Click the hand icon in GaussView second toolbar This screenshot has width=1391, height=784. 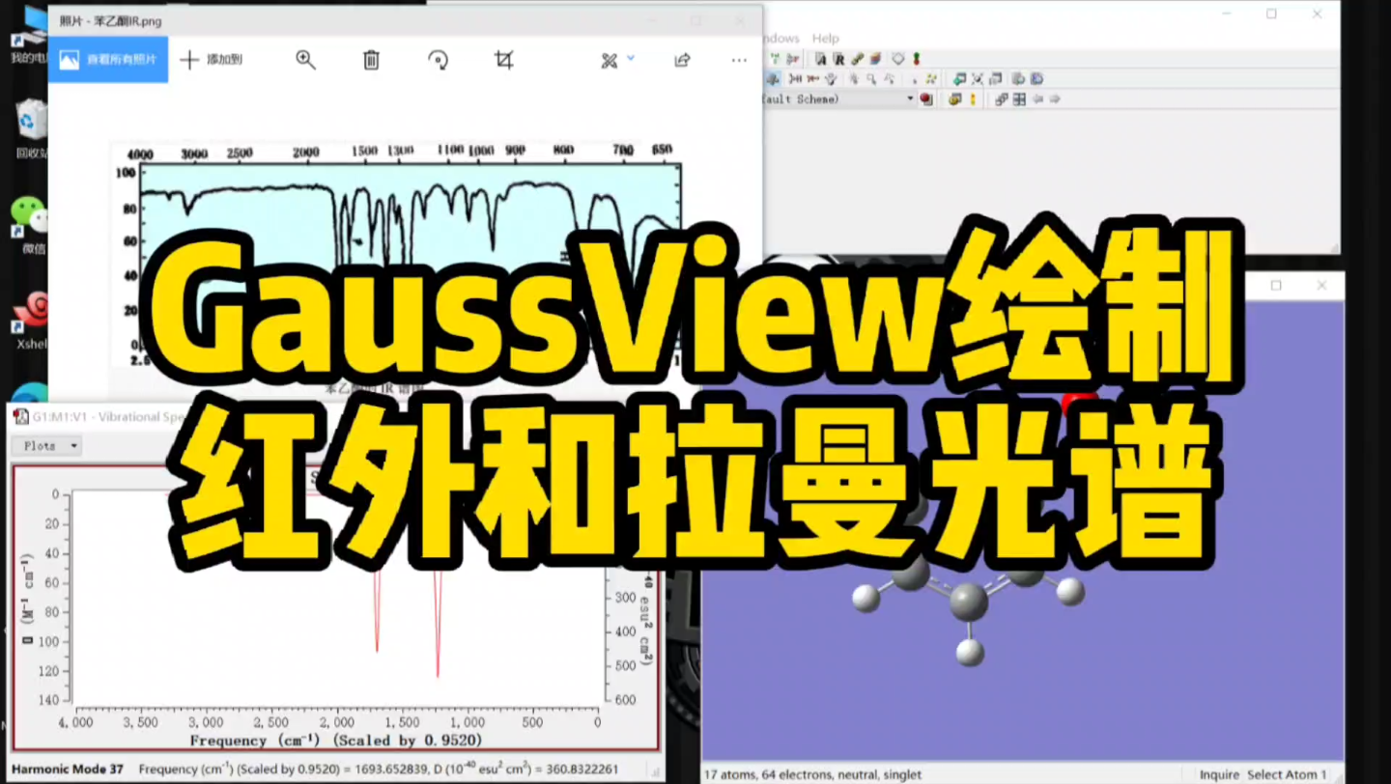[x=832, y=78]
